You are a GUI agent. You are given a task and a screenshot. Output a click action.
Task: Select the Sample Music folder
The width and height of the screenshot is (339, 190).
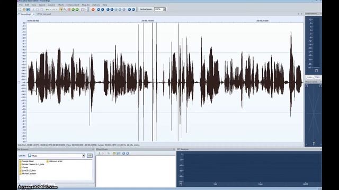coord(26,161)
